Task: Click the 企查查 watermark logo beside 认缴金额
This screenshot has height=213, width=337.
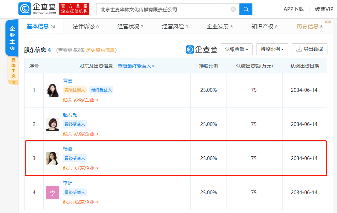Action: pyautogui.click(x=202, y=49)
